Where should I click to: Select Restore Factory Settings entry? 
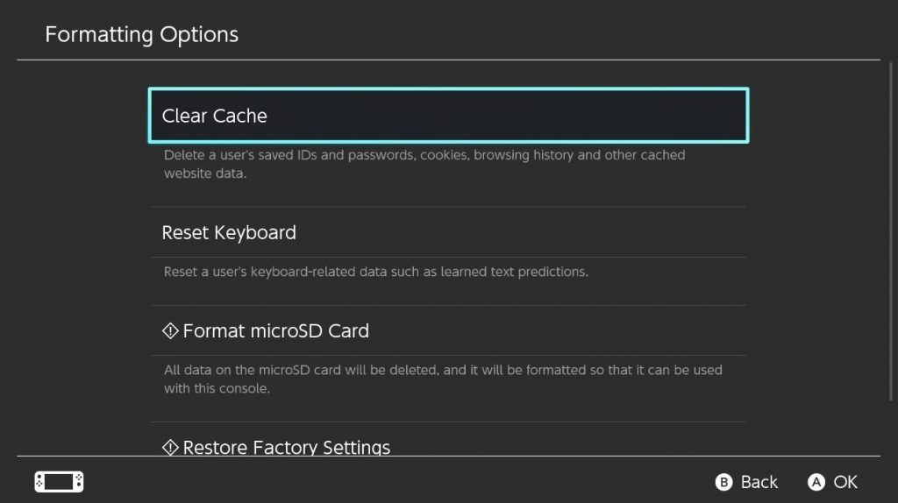(x=448, y=446)
